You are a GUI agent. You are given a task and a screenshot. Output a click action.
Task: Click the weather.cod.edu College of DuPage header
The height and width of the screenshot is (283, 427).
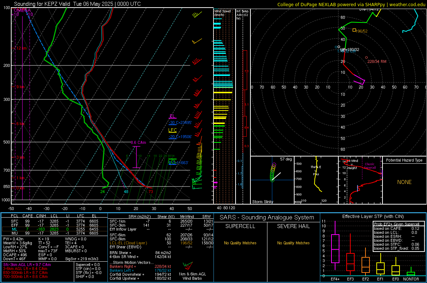(351, 4)
